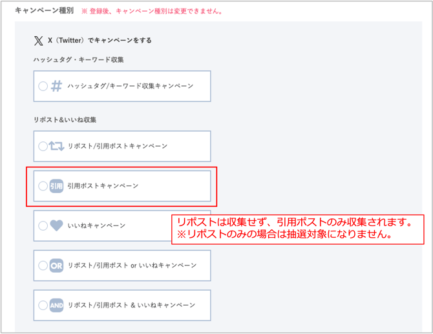The width and height of the screenshot is (433, 334).
Task: Select the hashtag/keyword collection campaign radio button
Action: click(x=43, y=86)
